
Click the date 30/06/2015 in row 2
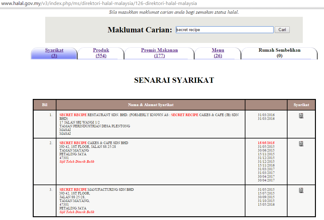click(266, 151)
